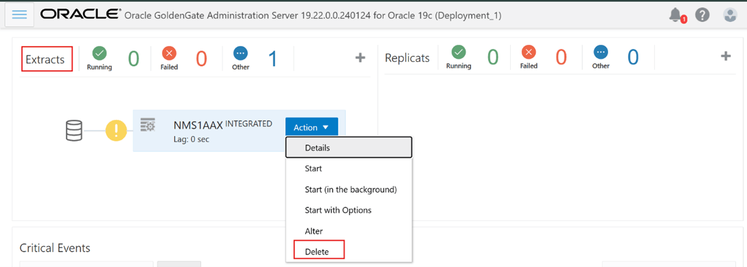
Task: Click the Replicats running count 0
Action: [x=493, y=57]
